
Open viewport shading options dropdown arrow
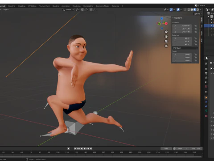click(201, 10)
